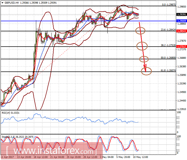The image size is (187, 160).
Task: Select the time axis label 25 Apr 20:00
Action: tap(74, 157)
